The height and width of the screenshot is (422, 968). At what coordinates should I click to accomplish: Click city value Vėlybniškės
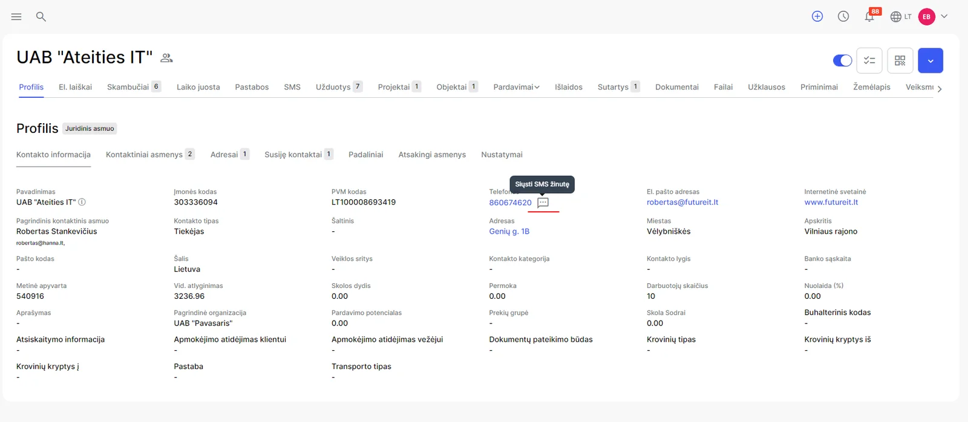(x=669, y=231)
